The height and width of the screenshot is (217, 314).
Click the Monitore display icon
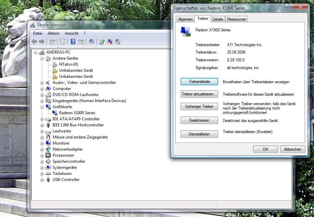tap(48, 143)
